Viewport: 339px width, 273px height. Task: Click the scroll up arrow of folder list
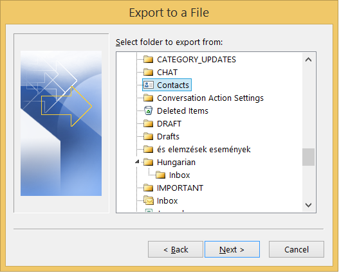tap(308, 59)
